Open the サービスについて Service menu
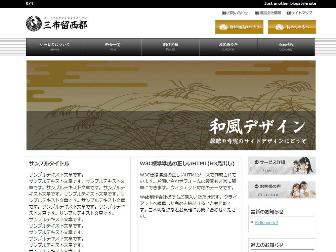The image size is (336, 252). (x=55, y=47)
